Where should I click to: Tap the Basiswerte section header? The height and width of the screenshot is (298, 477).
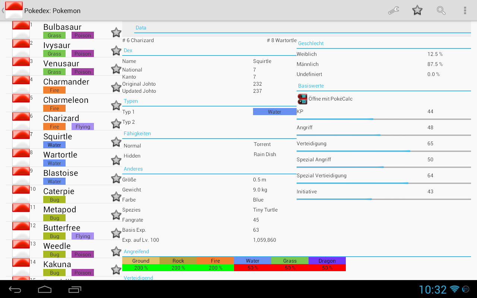coord(311,86)
